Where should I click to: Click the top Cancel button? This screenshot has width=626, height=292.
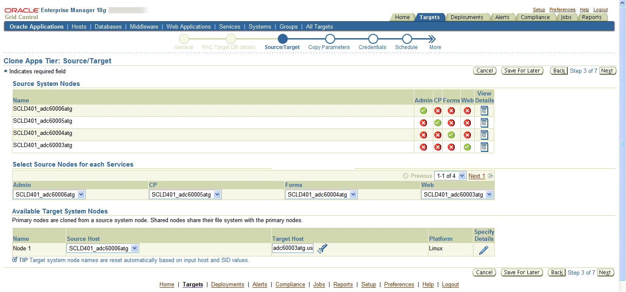(x=485, y=71)
